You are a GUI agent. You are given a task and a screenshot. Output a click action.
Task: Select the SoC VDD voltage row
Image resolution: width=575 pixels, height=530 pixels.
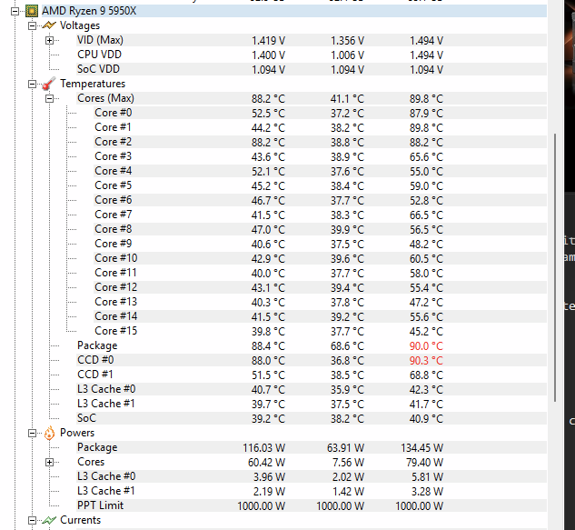tap(312, 69)
